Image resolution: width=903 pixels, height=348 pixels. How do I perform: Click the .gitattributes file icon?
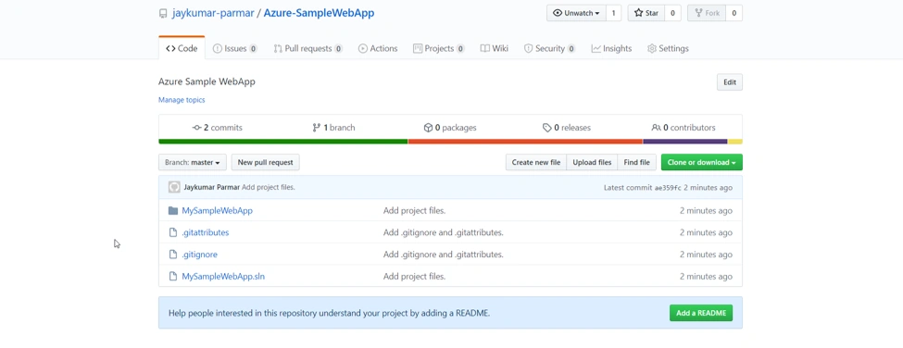pyautogui.click(x=172, y=232)
